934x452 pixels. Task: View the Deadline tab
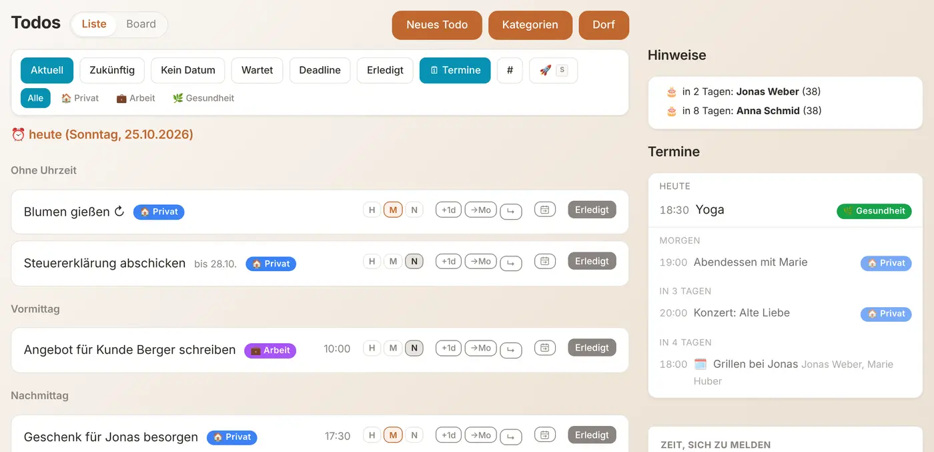[x=320, y=70]
